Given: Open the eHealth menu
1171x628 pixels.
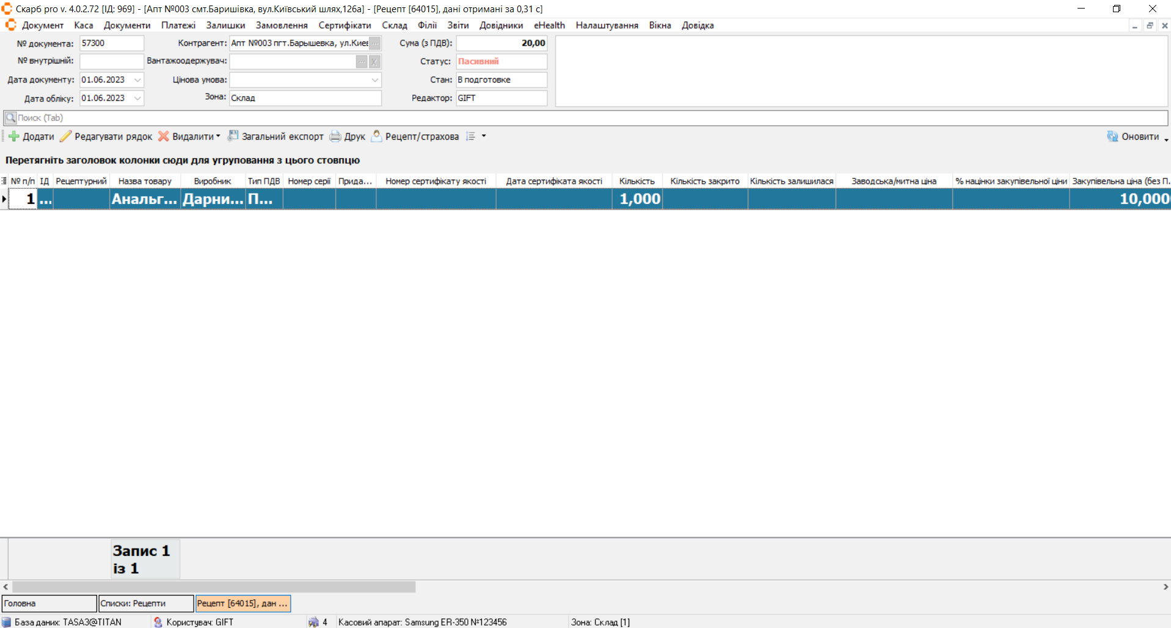Looking at the screenshot, I should [549, 25].
